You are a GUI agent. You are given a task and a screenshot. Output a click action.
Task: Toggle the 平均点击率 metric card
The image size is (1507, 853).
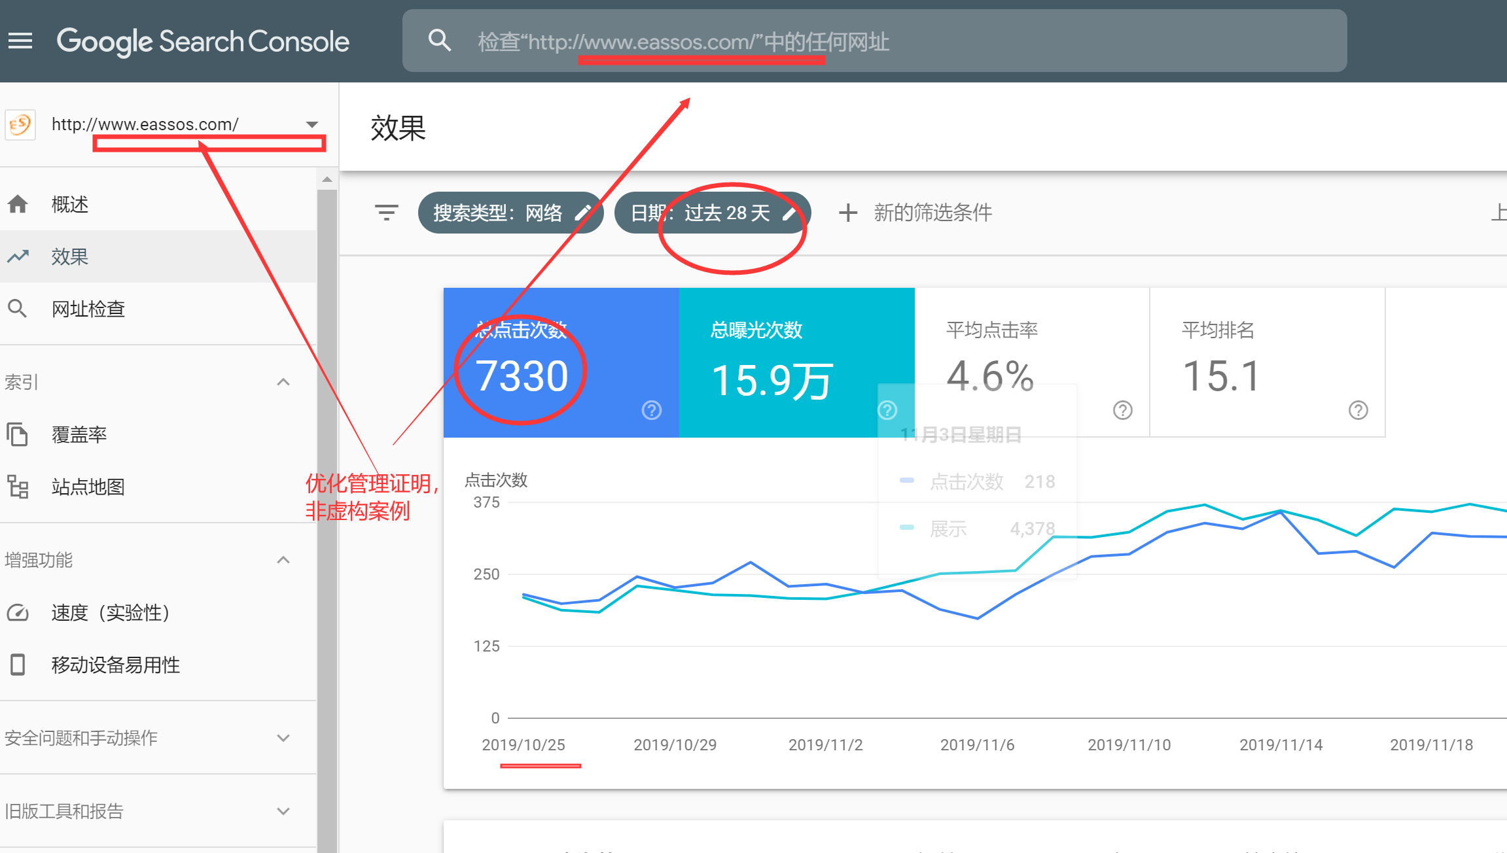pos(1032,362)
